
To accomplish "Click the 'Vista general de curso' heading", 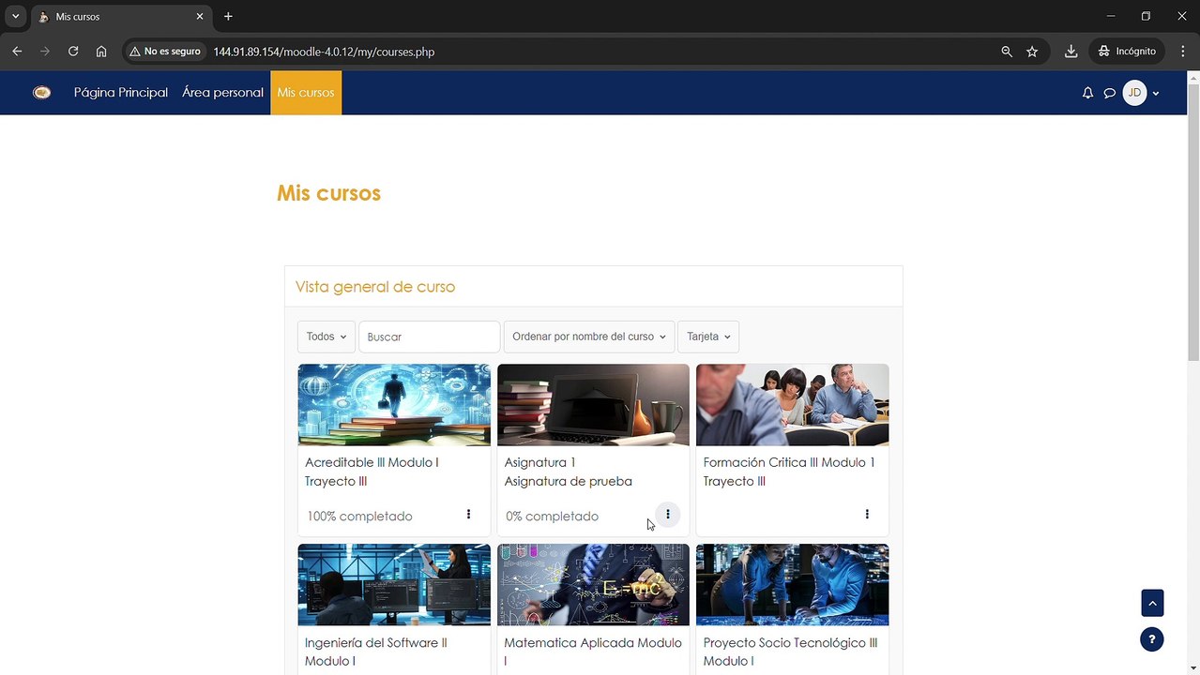I will [375, 287].
